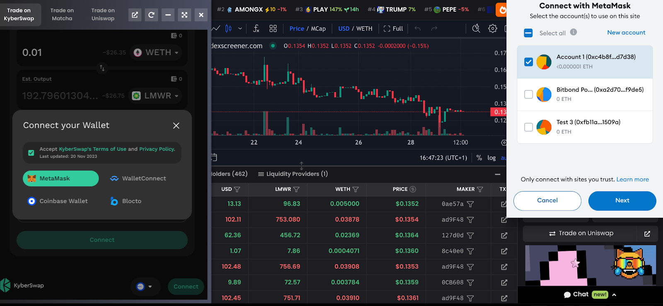The height and width of the screenshot is (306, 663).
Task: Toggle KyberSwap Terms acceptance checkbox
Action: (x=31, y=153)
